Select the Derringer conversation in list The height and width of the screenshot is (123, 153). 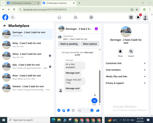(27, 34)
